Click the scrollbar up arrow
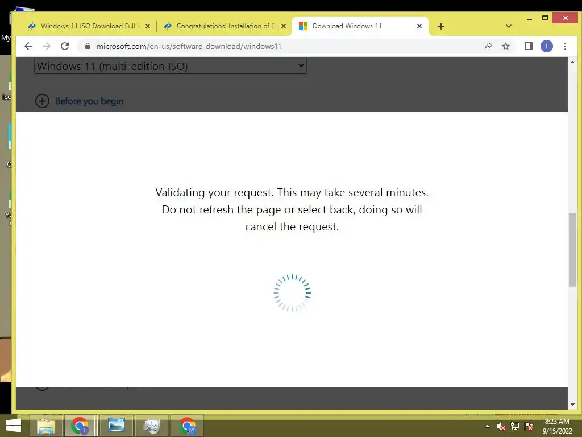Screen dimensions: 582x437 click(572, 62)
